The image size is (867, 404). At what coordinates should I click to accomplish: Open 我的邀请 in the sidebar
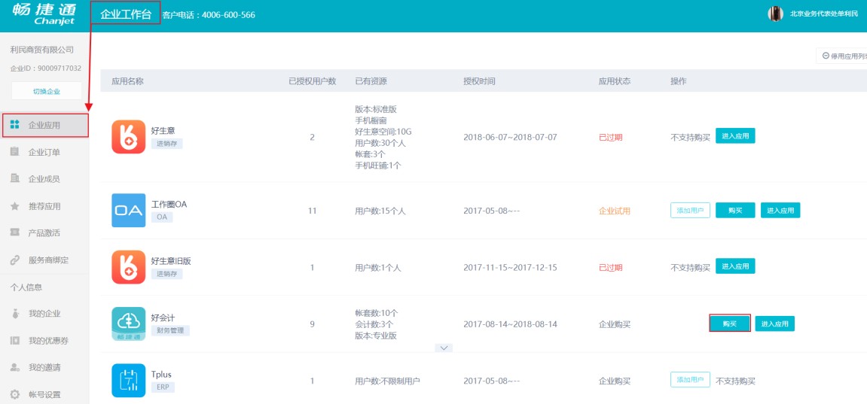44,368
